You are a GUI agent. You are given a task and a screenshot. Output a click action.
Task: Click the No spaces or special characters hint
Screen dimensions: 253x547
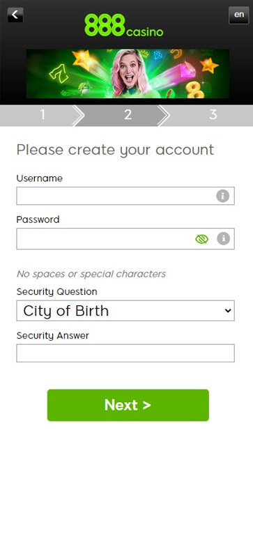pyautogui.click(x=91, y=274)
